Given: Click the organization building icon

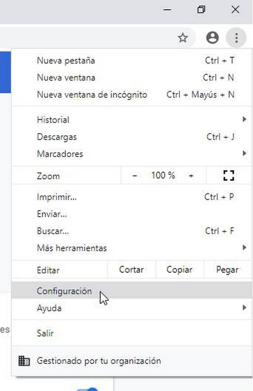Looking at the screenshot, I should (24, 361).
